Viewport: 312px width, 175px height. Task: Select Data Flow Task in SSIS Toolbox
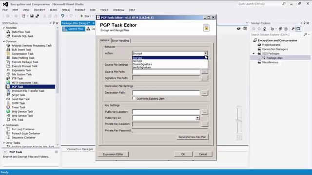click(x=21, y=32)
